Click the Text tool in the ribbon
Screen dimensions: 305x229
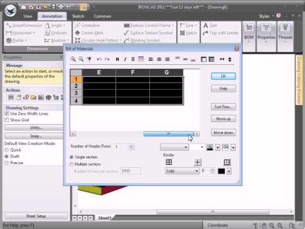[x=210, y=25]
